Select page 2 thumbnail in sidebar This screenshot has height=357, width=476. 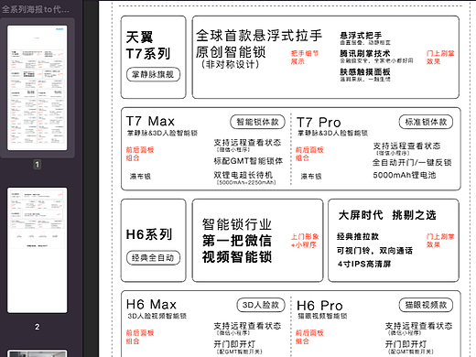tap(38, 250)
